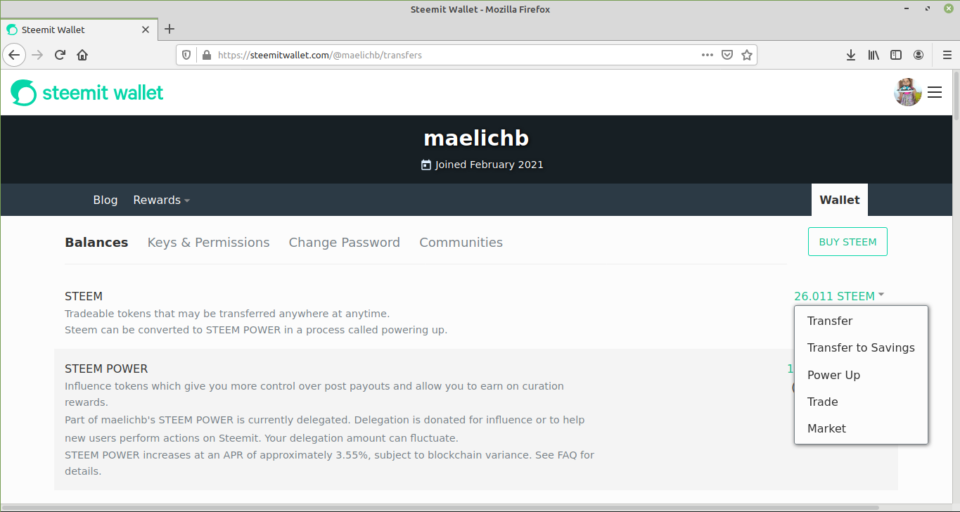Switch to Keys & Permissions tab
The width and height of the screenshot is (960, 512).
(208, 243)
